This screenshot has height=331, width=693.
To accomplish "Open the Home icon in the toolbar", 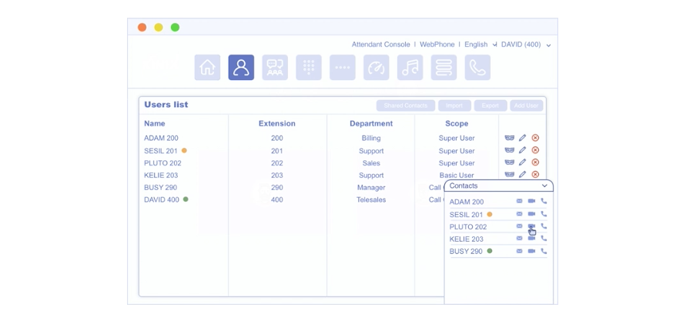I will coord(207,68).
